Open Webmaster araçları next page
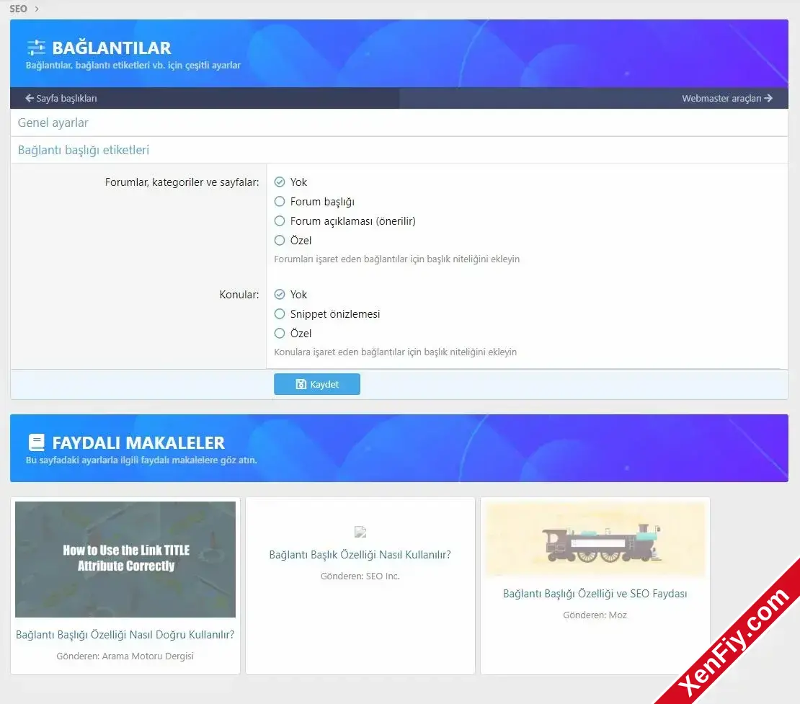This screenshot has width=800, height=704. [727, 98]
